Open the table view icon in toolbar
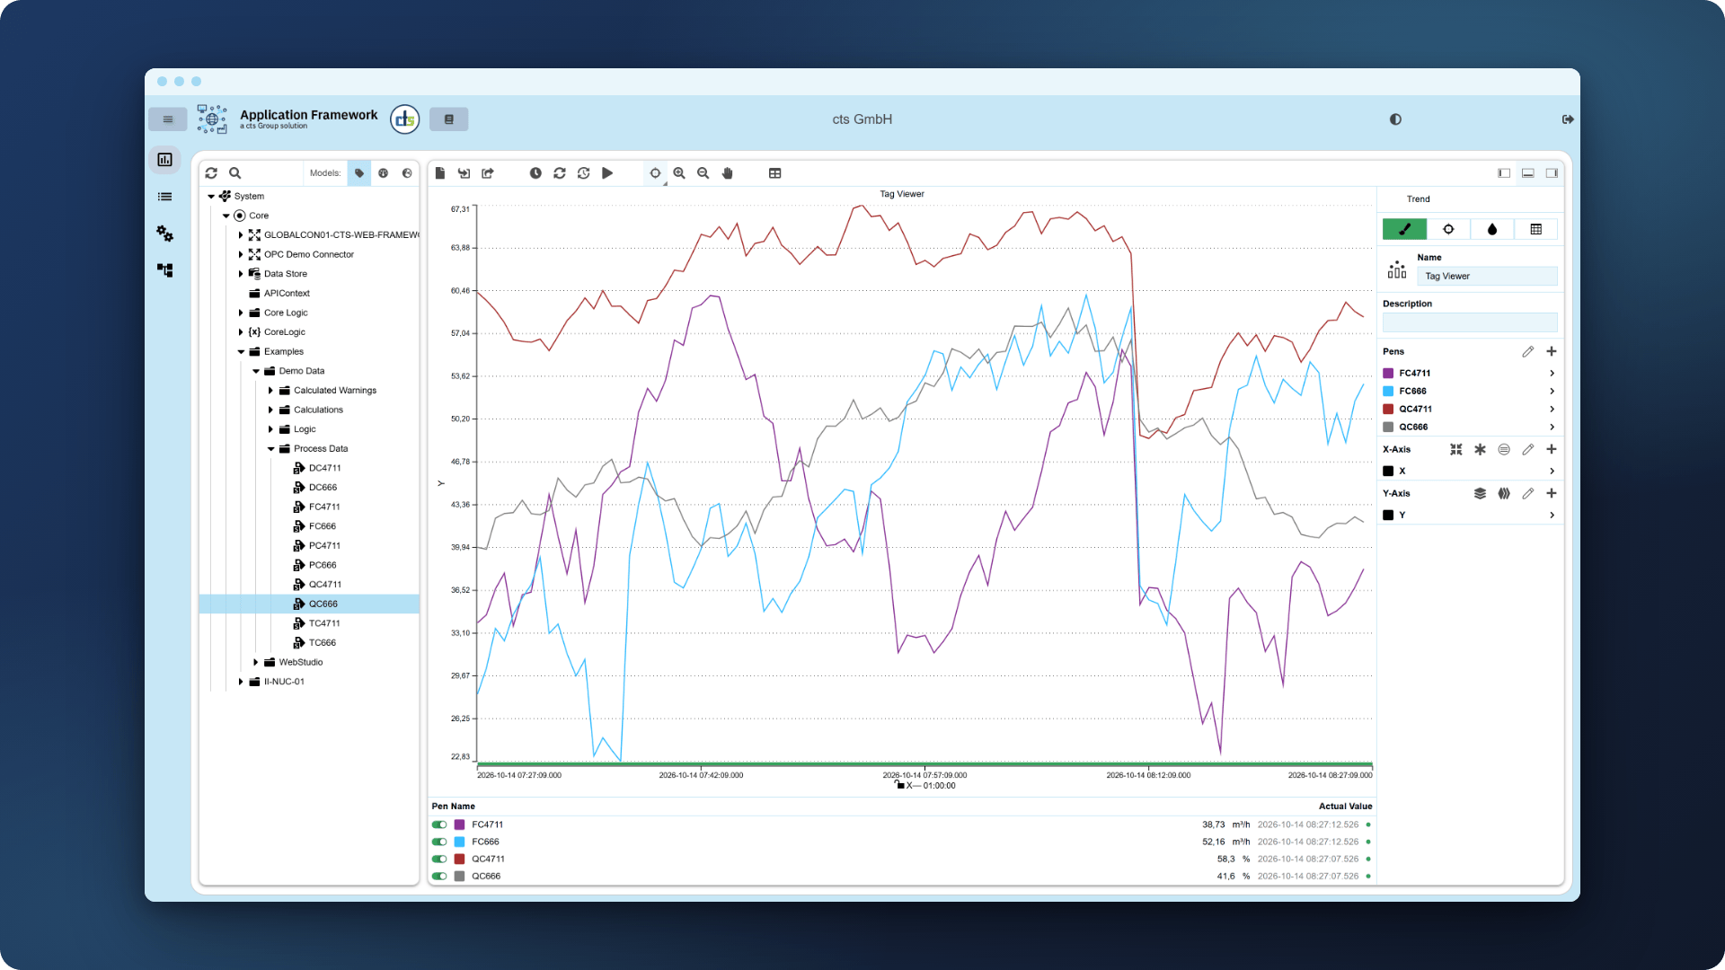Viewport: 1725px width, 970px height. tap(775, 173)
